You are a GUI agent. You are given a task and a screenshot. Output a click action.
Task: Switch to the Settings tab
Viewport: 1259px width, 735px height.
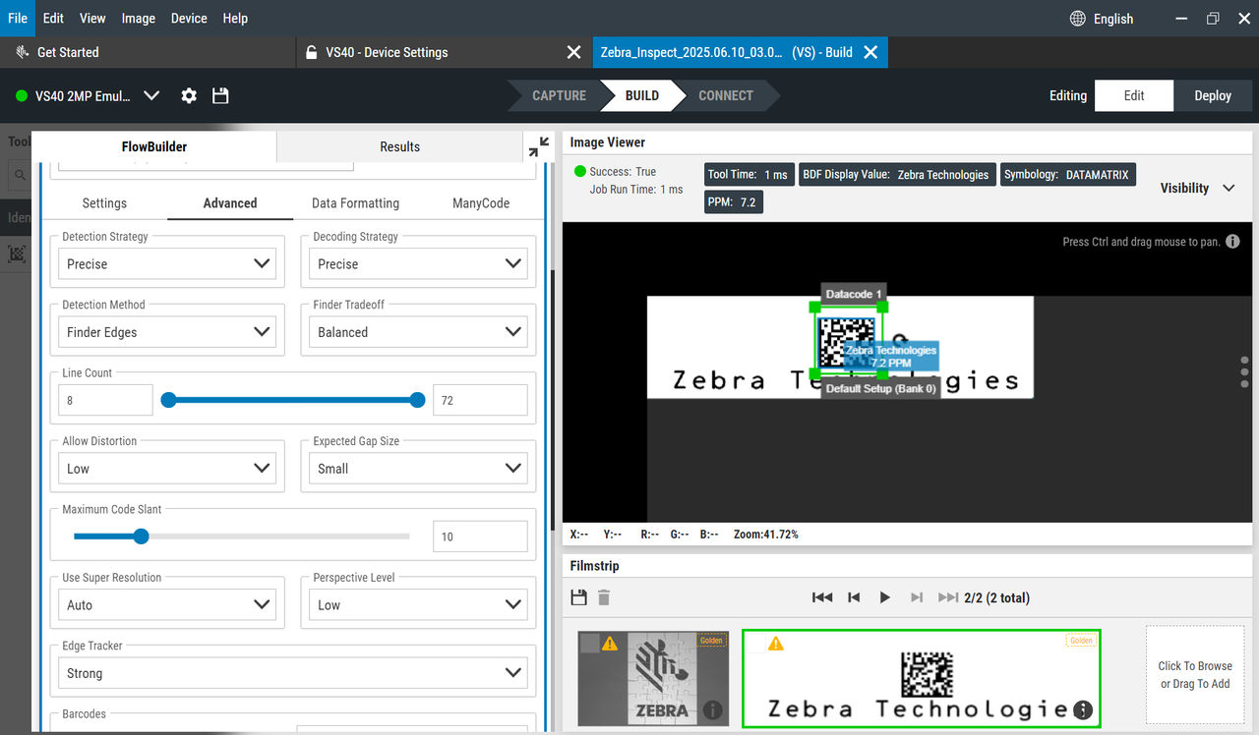click(x=104, y=203)
